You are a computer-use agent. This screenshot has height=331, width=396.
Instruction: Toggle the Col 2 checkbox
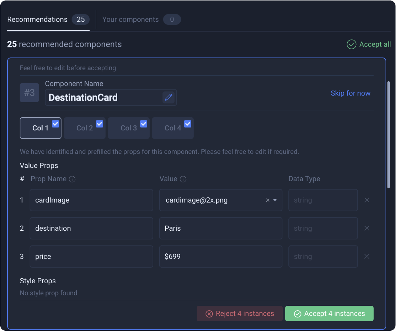point(99,124)
